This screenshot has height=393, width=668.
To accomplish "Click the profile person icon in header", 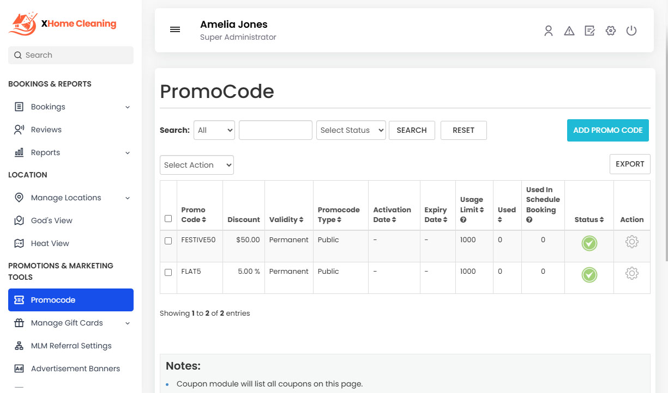I will [x=548, y=31].
